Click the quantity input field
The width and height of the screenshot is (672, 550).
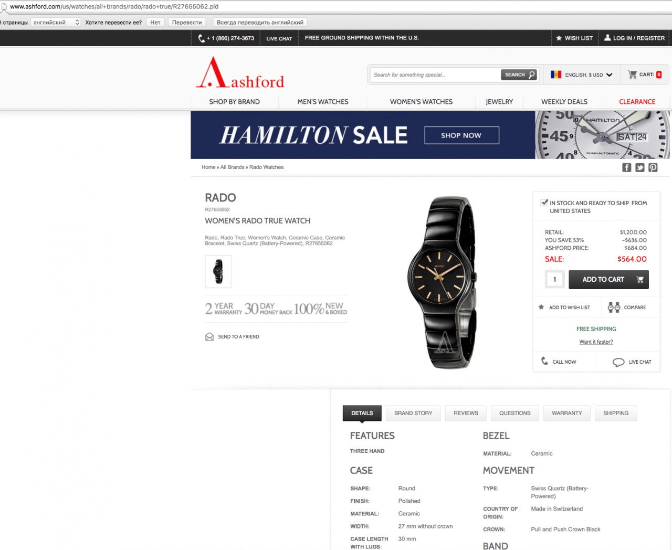click(554, 280)
